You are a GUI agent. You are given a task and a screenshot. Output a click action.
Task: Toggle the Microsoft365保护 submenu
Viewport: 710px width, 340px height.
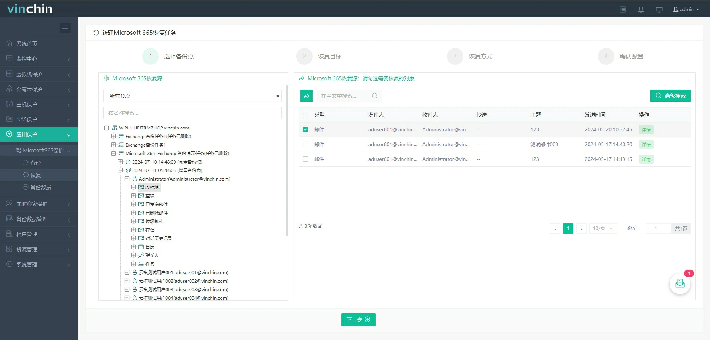[39, 151]
